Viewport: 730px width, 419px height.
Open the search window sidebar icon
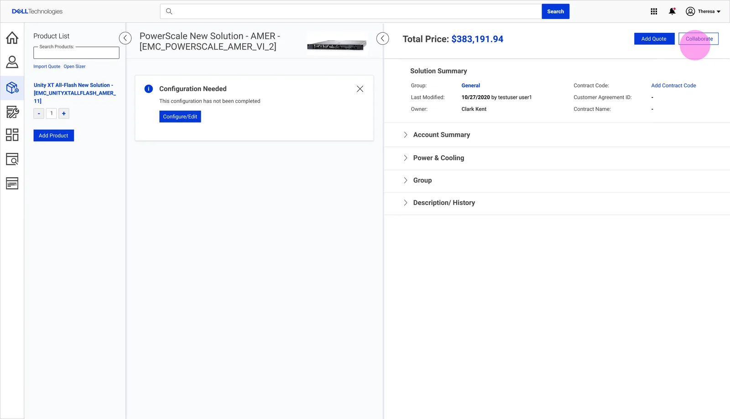[x=12, y=159]
